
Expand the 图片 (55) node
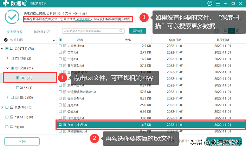[x=7, y=97]
